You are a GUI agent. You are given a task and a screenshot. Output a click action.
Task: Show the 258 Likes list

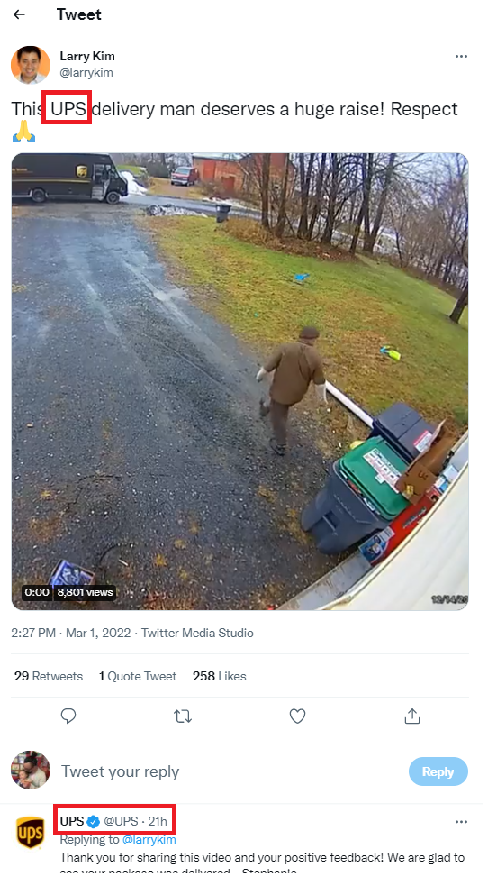[220, 676]
